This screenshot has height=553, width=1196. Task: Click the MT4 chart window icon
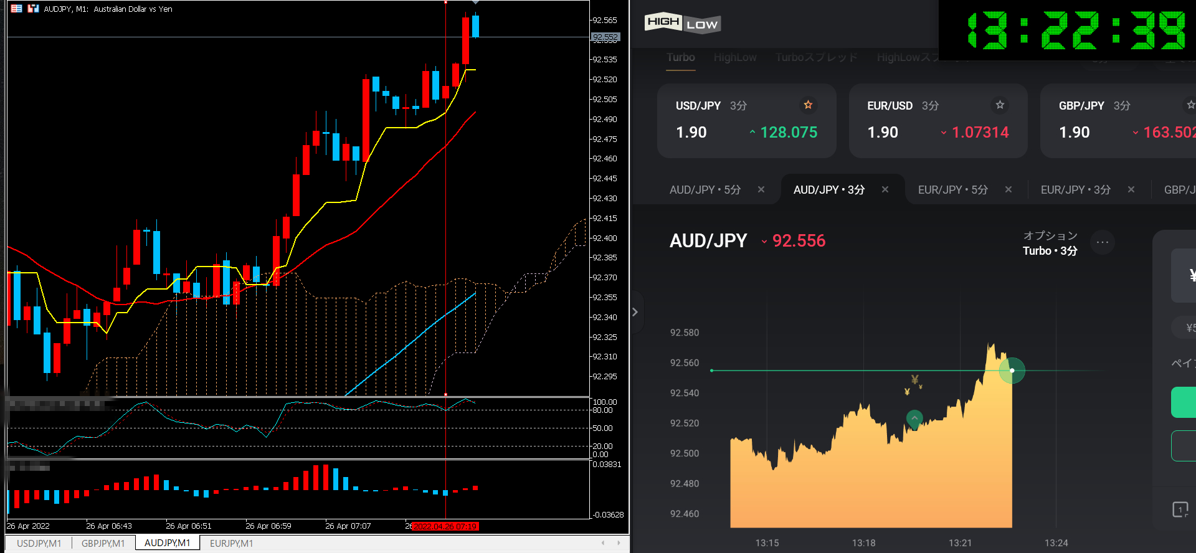pos(17,9)
